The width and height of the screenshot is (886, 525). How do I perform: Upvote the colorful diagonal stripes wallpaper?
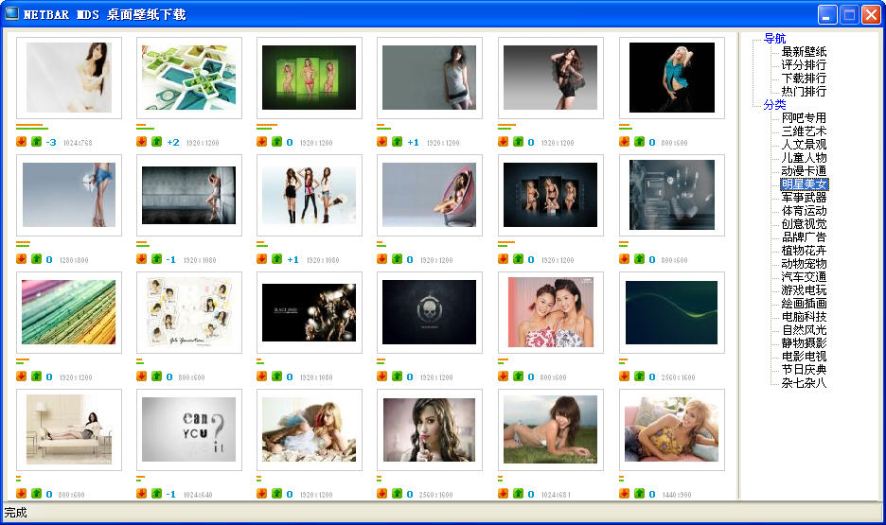[36, 376]
